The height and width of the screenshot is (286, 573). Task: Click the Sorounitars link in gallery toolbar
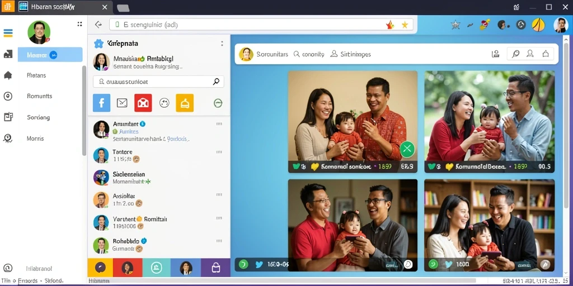click(x=273, y=54)
